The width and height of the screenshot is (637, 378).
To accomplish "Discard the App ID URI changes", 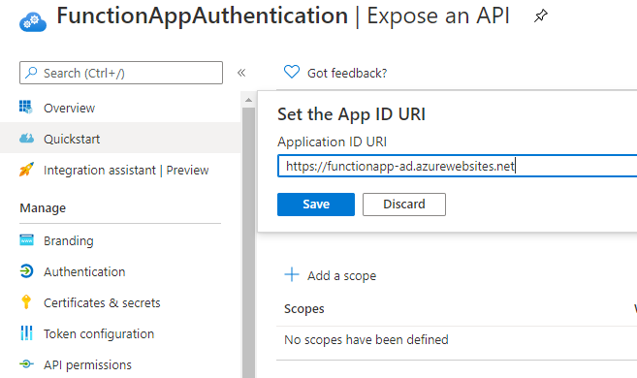I will pos(403,205).
